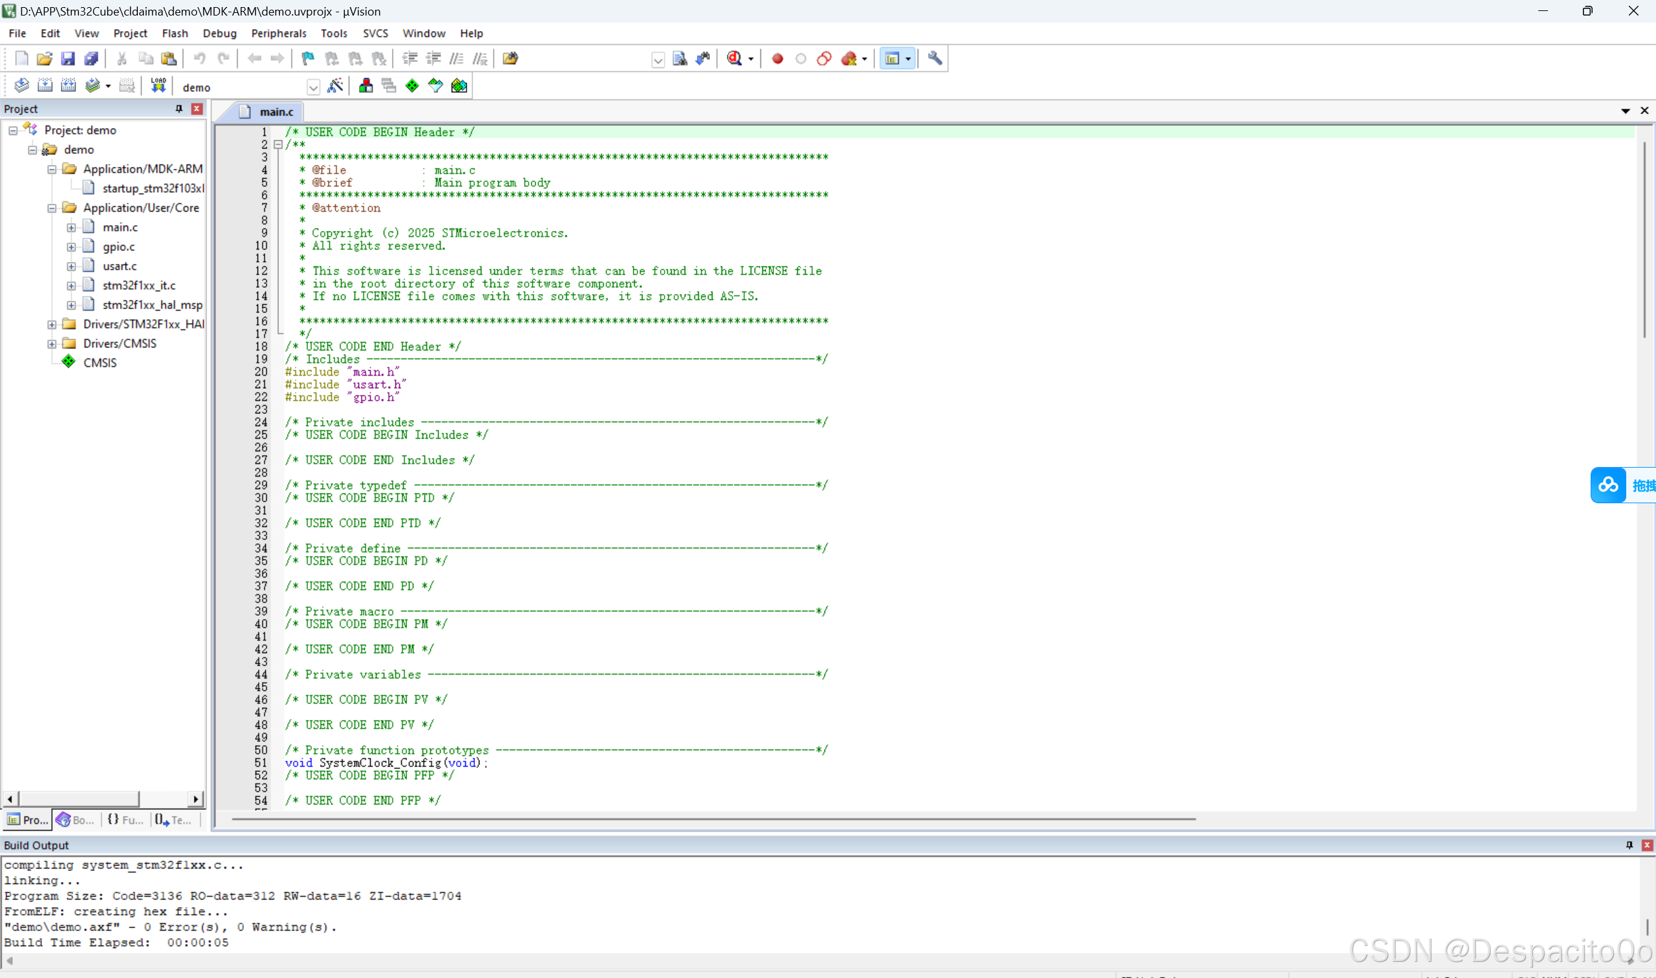Switch to the Books tab in Project panel

tap(75, 820)
